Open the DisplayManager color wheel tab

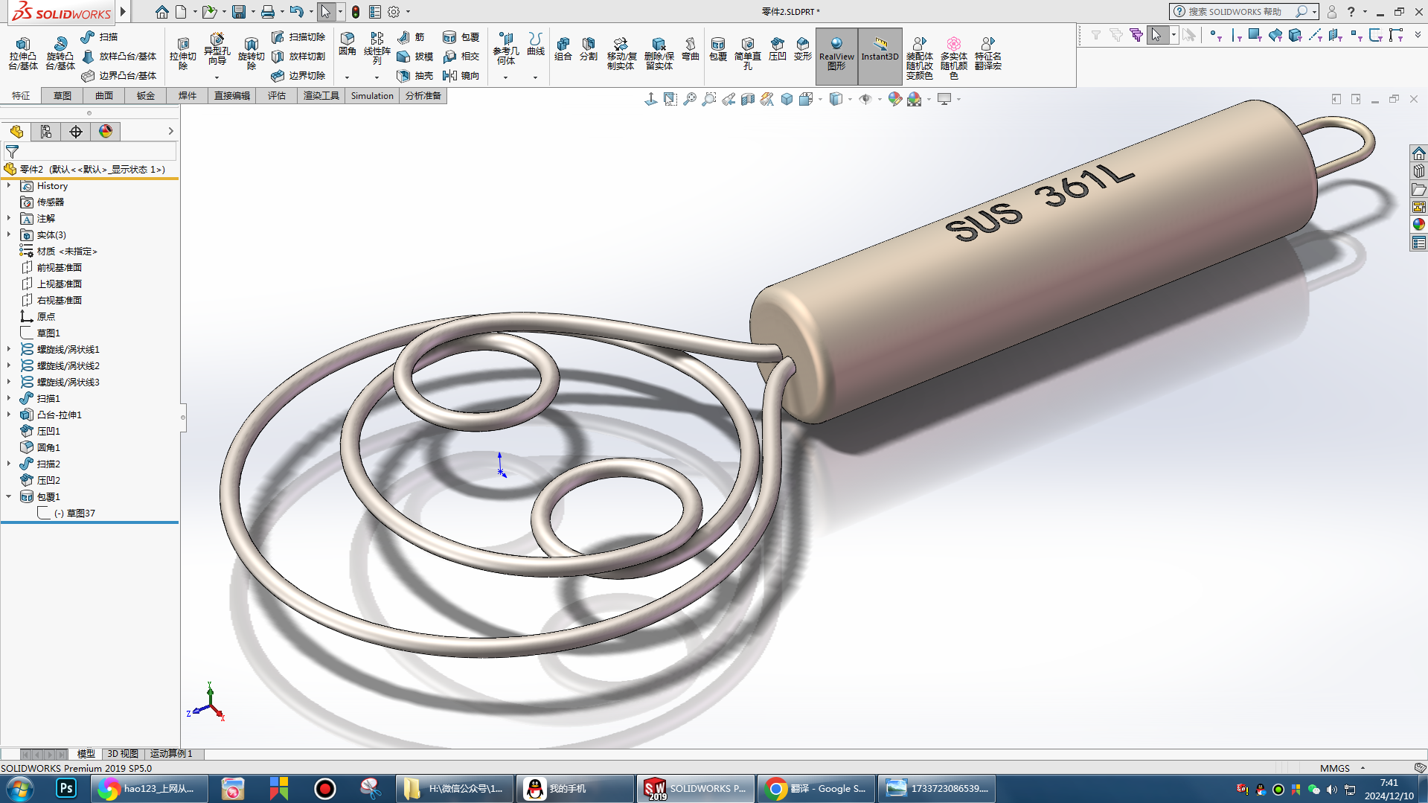pos(106,132)
